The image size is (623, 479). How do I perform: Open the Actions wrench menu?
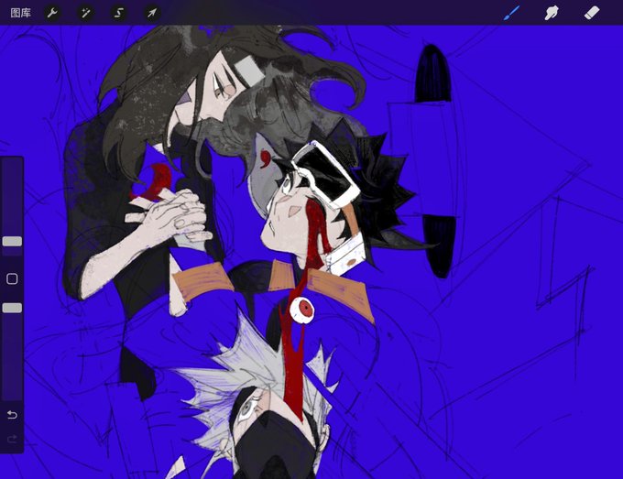click(52, 13)
